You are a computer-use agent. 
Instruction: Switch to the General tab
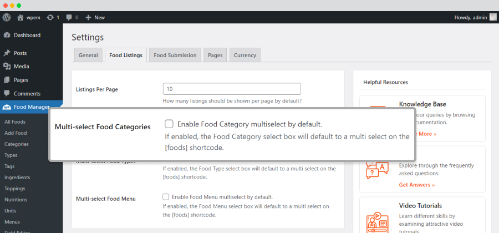point(88,55)
